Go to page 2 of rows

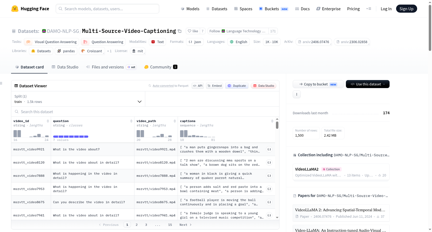[137, 225]
